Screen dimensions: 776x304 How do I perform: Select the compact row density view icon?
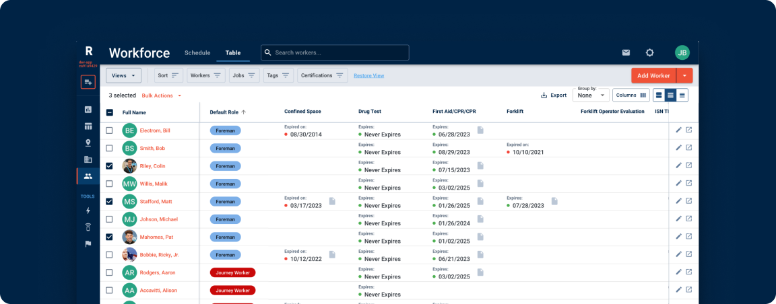point(682,95)
